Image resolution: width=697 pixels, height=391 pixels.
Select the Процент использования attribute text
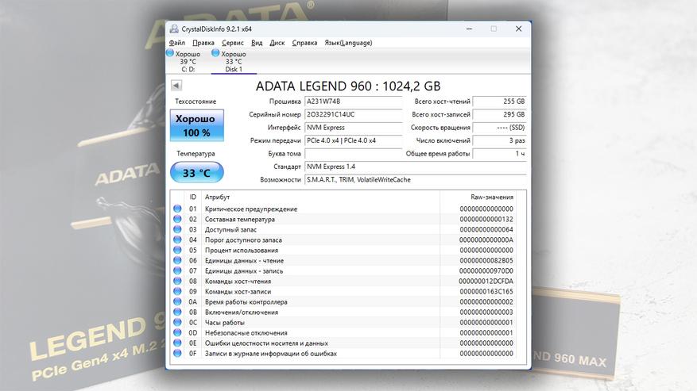[241, 251]
